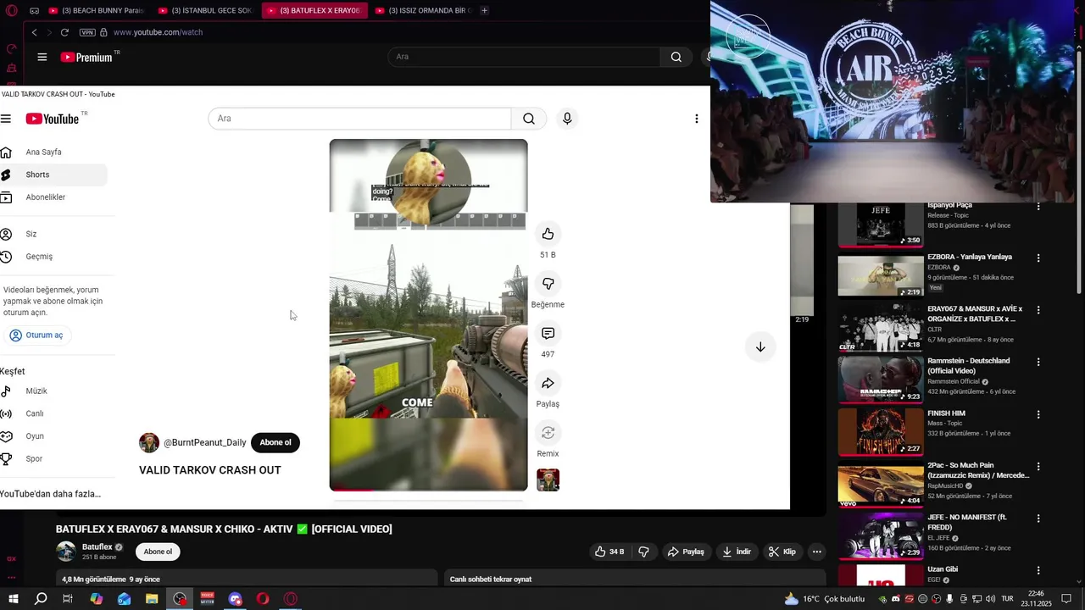Switch to İSTANBUL GECE SOK tab
This screenshot has width=1085, height=610.
[205, 10]
